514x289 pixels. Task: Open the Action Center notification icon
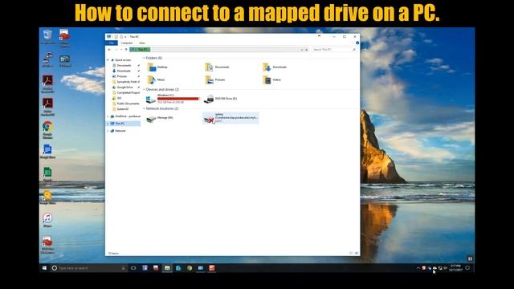click(x=467, y=268)
